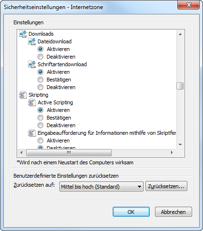Confirm settings with the OK button
The height and width of the screenshot is (231, 203).
[x=131, y=212]
